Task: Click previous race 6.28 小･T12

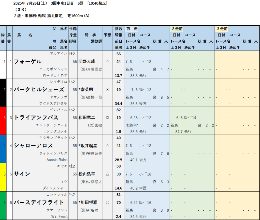Action: pyautogui.click(x=141, y=118)
